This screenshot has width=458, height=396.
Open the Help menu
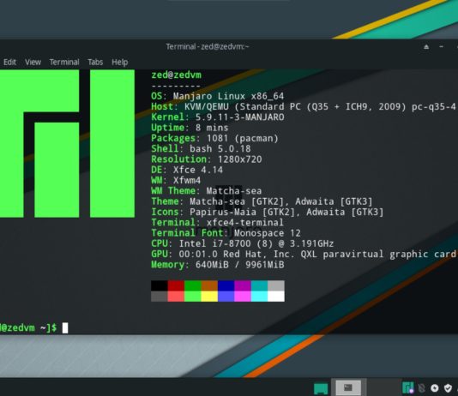pyautogui.click(x=120, y=63)
